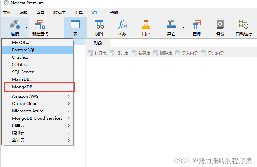Choose MariaDB... connection entry
This screenshot has height=167, width=257.
pos(37,79)
